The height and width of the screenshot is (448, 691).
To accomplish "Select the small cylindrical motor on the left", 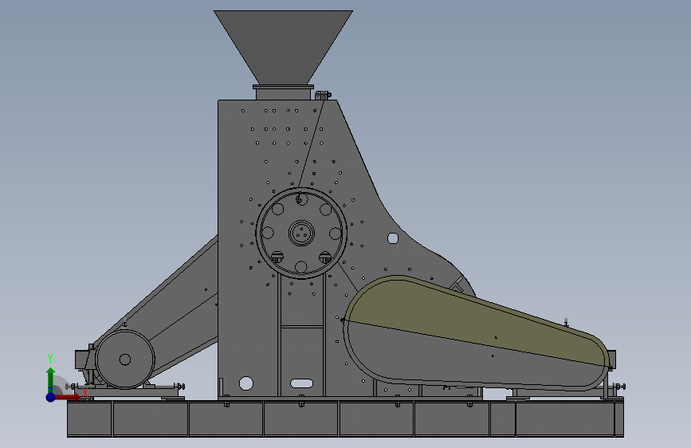I will [x=125, y=360].
